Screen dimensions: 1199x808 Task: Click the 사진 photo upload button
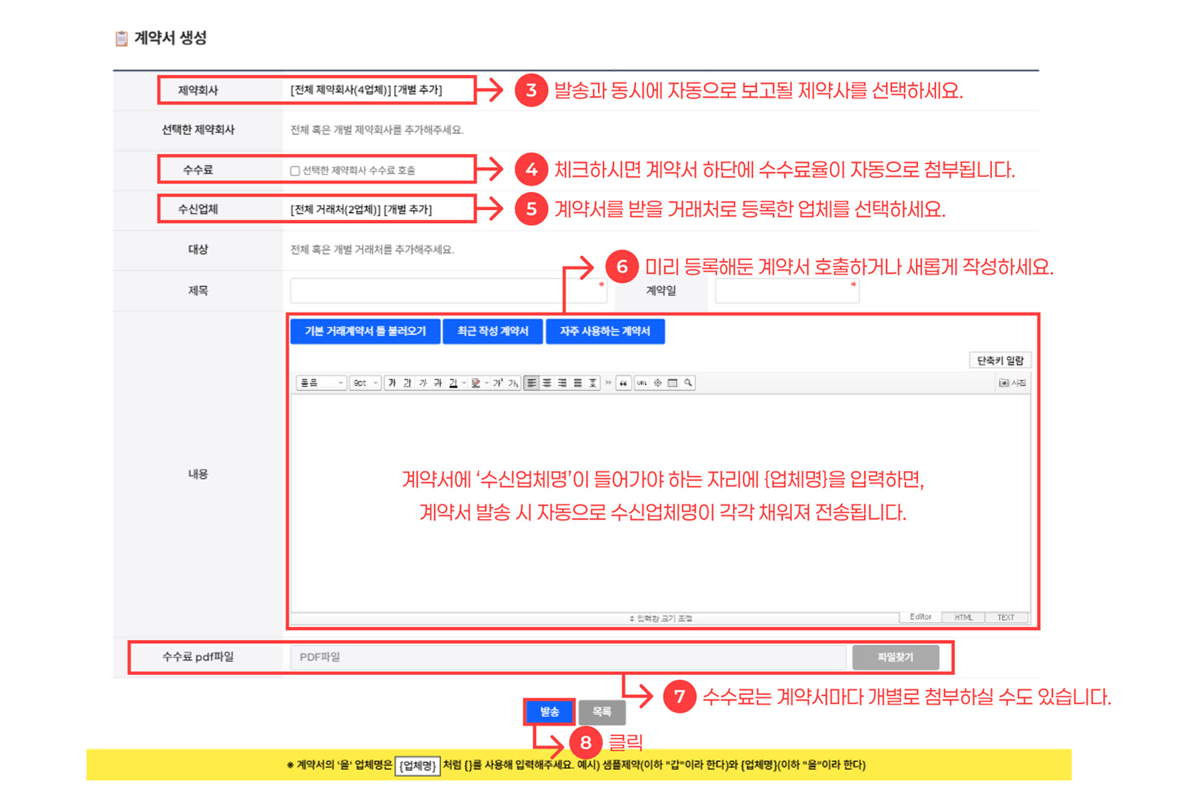[x=1012, y=383]
